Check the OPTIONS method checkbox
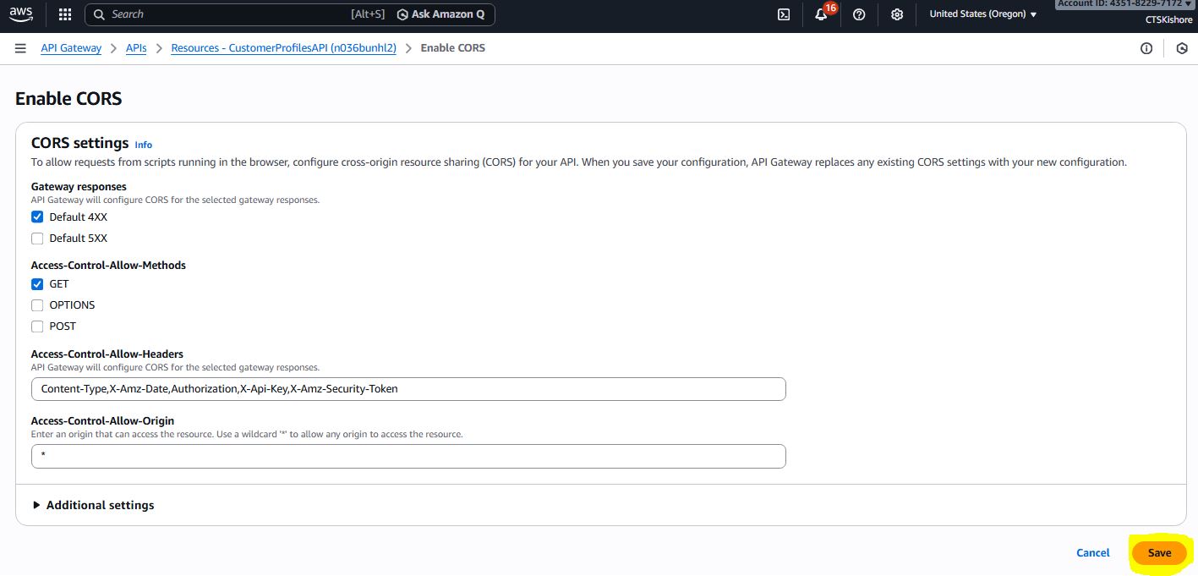Image resolution: width=1198 pixels, height=576 pixels. click(37, 305)
